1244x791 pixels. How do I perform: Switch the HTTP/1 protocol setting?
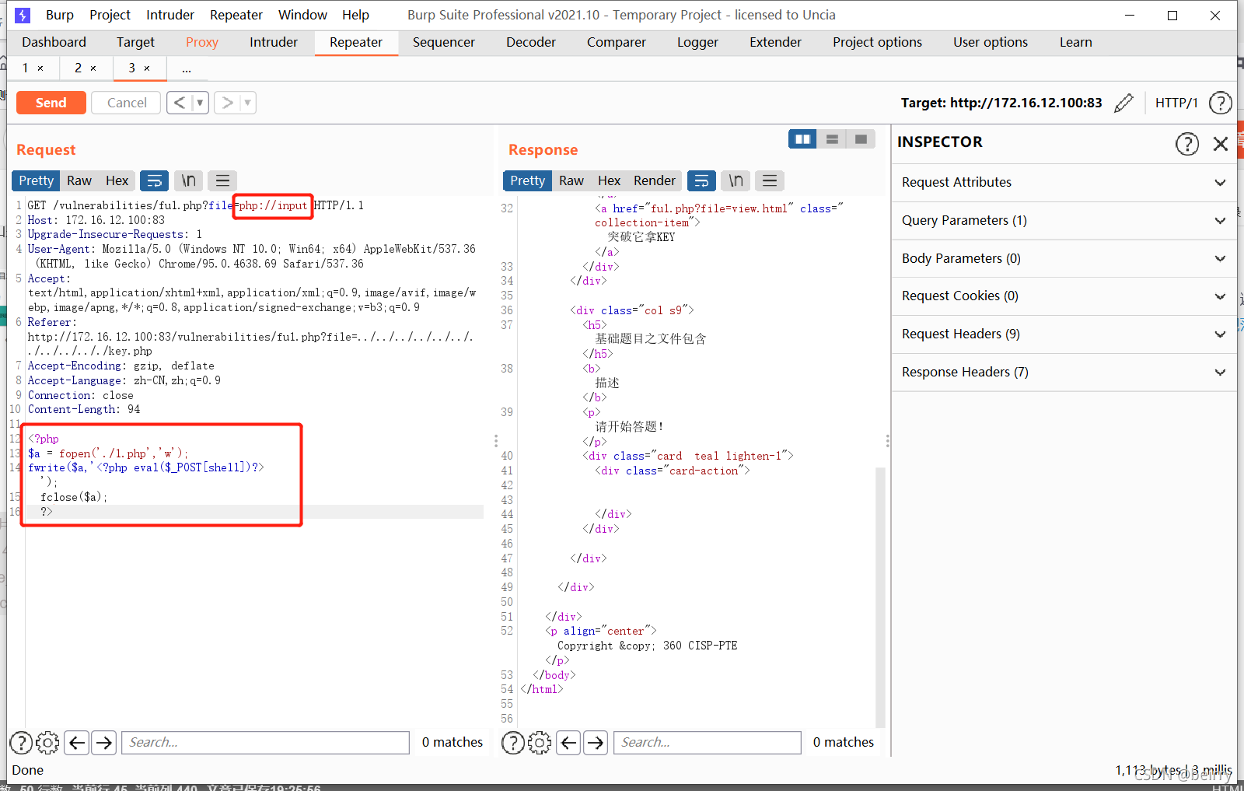coord(1176,103)
